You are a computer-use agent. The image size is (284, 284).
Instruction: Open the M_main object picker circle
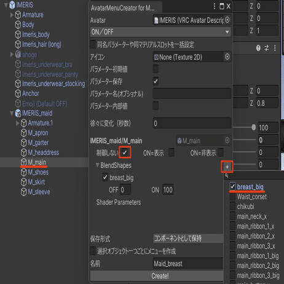[x=227, y=140]
